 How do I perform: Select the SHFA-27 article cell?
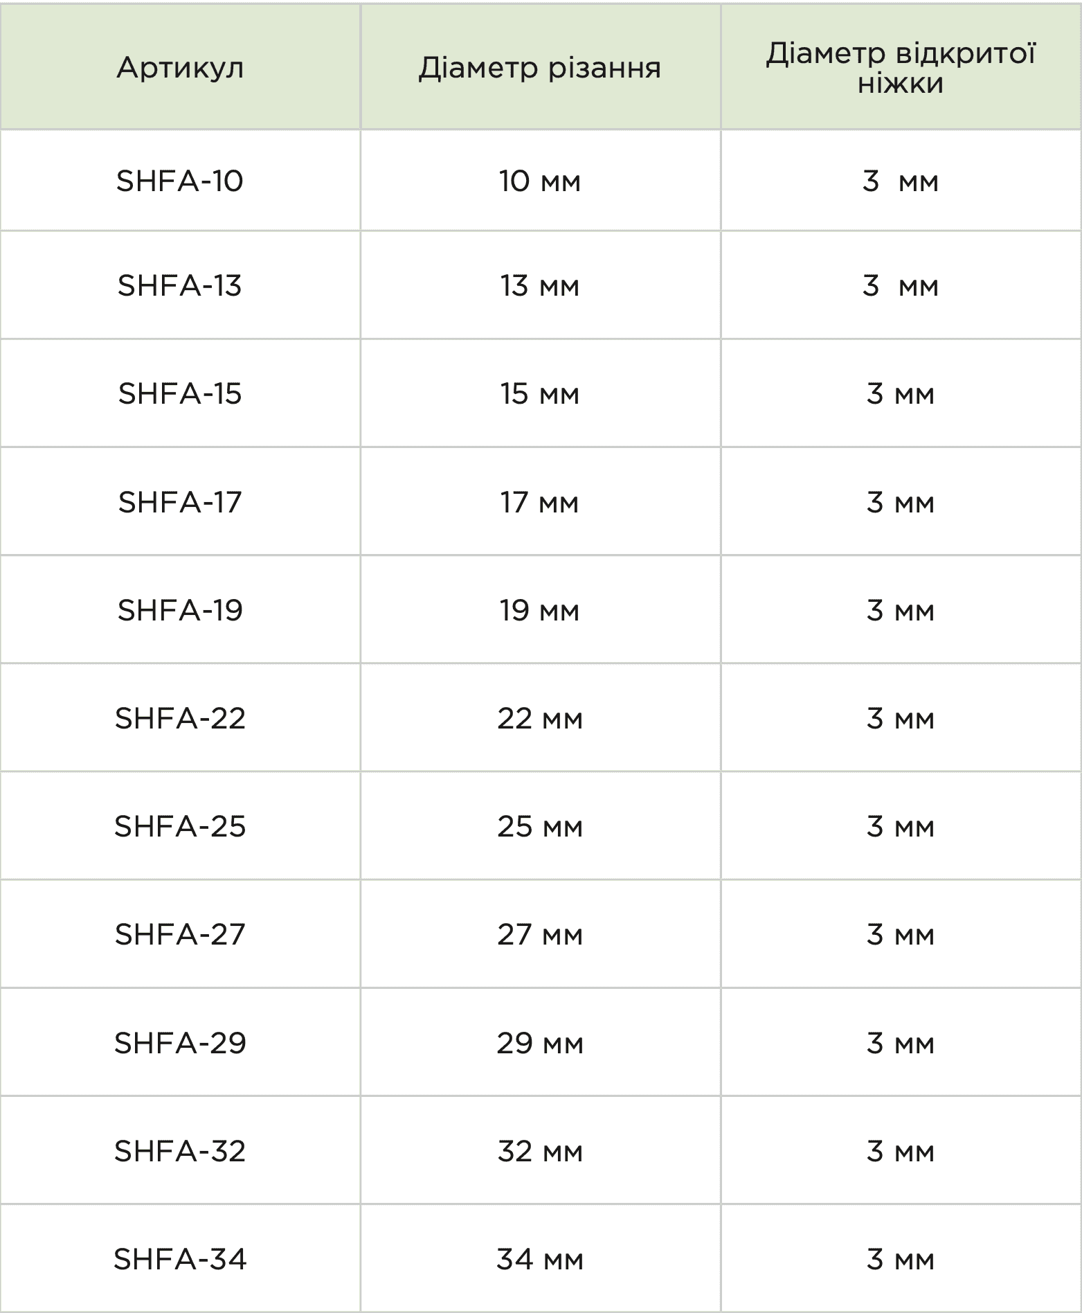pyautogui.click(x=180, y=934)
